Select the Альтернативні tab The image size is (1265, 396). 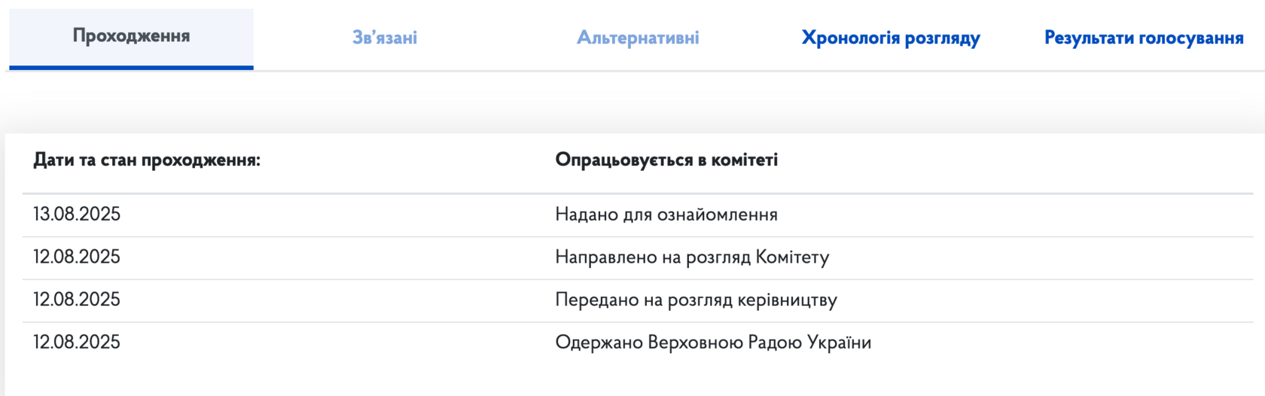coord(638,38)
